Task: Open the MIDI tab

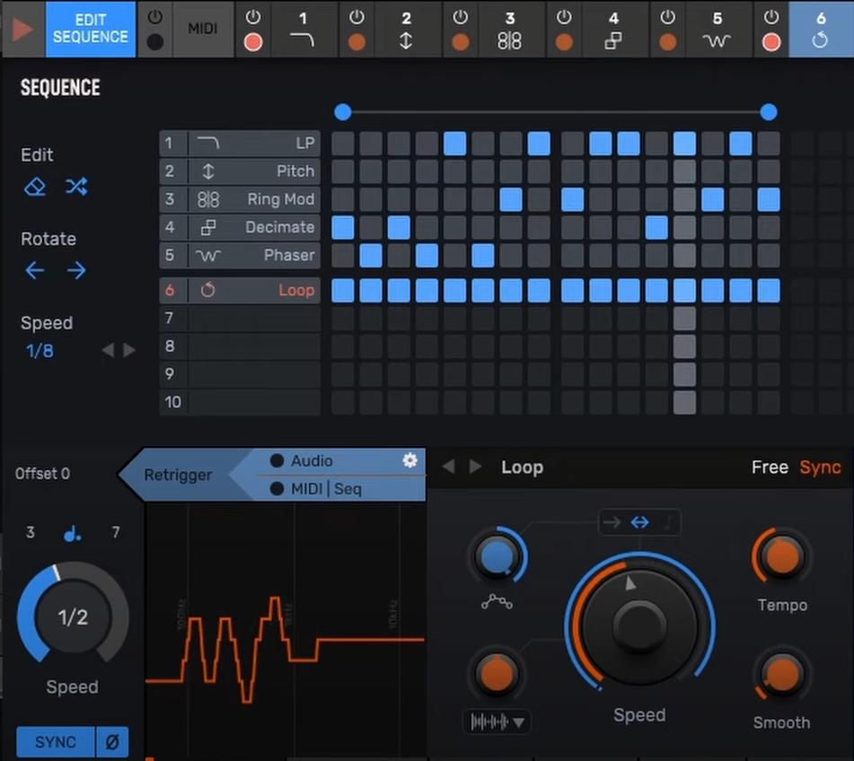Action: pyautogui.click(x=203, y=29)
